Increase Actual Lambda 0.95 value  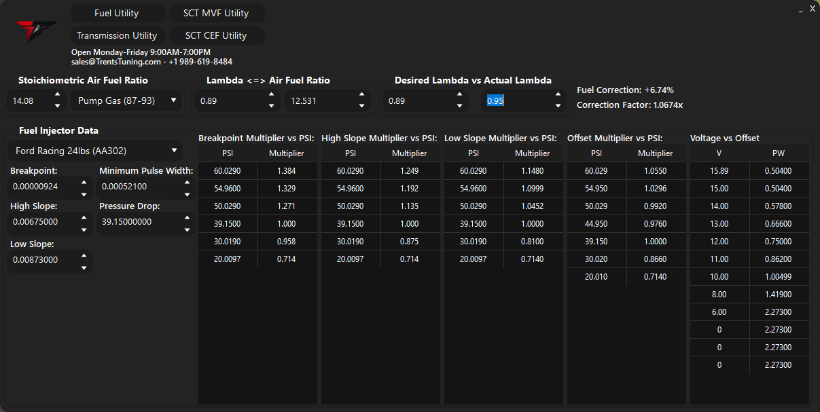pyautogui.click(x=558, y=96)
